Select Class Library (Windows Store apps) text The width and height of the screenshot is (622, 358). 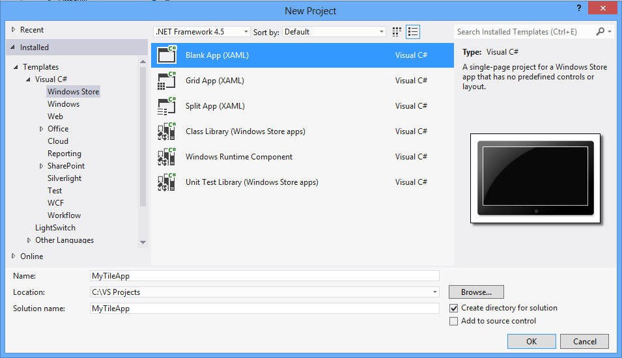(x=245, y=131)
